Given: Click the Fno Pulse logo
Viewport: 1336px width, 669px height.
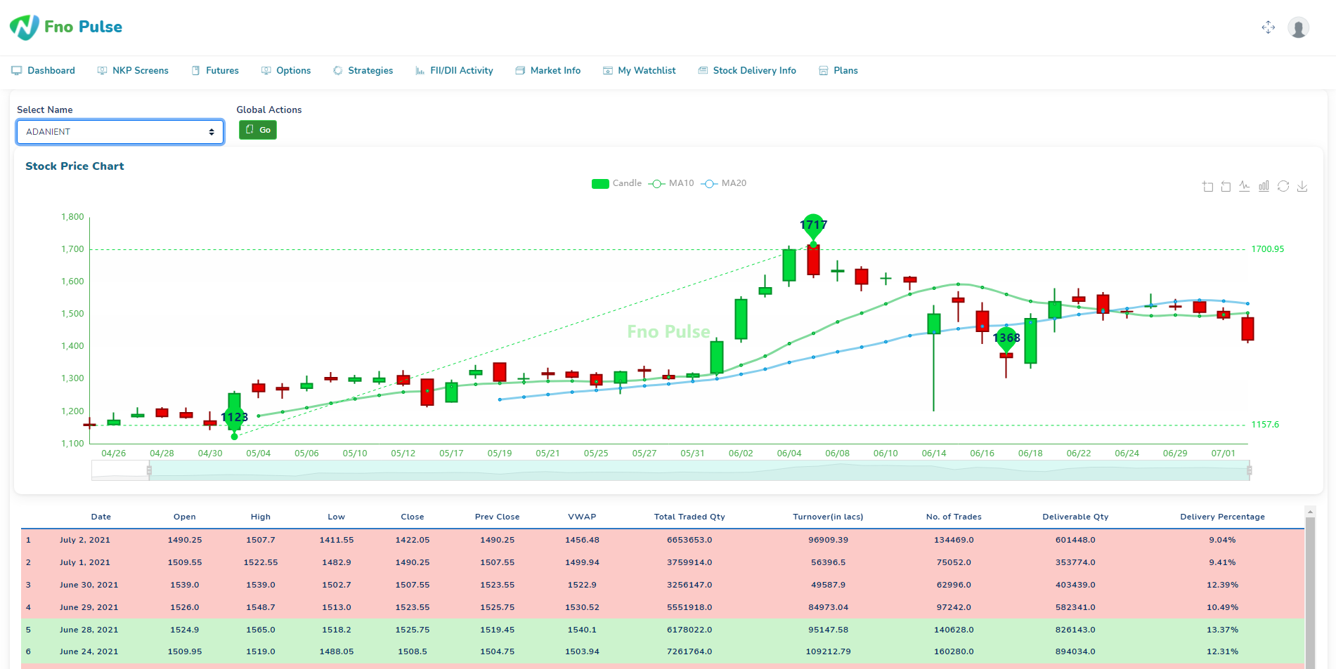Looking at the screenshot, I should coord(66,27).
